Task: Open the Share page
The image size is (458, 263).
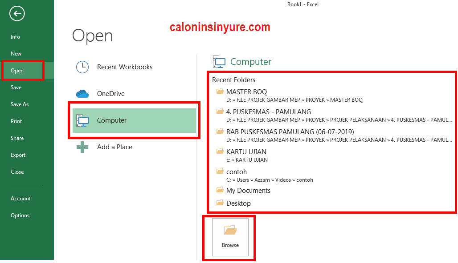Action: pyautogui.click(x=17, y=138)
